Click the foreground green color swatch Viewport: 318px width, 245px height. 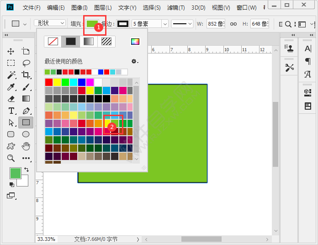click(16, 173)
